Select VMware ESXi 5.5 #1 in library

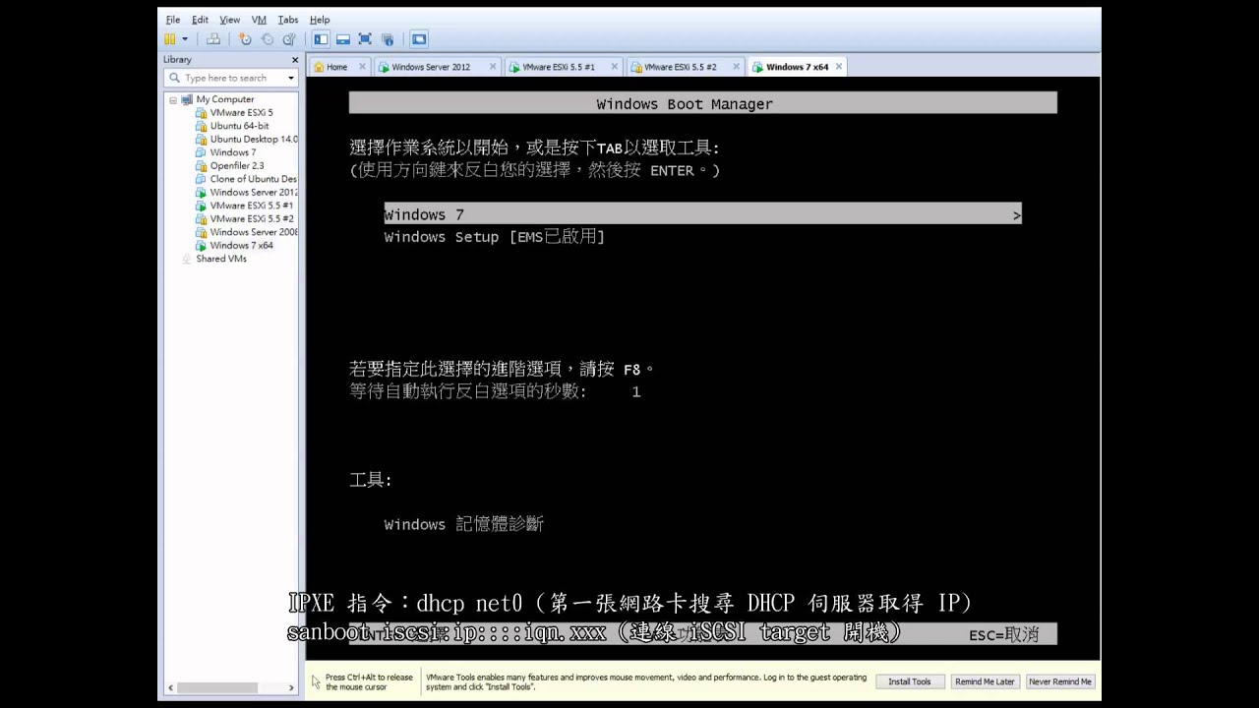(246, 206)
